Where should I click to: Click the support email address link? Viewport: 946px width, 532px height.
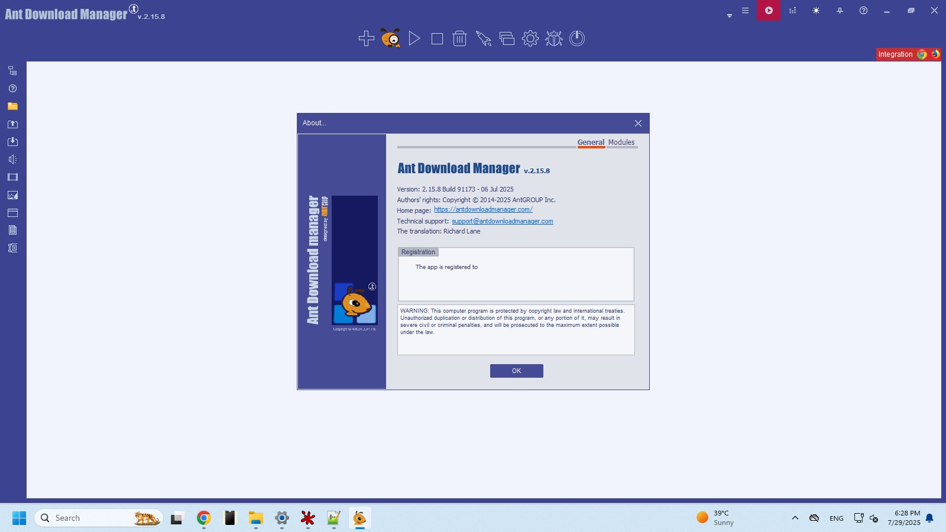click(503, 221)
